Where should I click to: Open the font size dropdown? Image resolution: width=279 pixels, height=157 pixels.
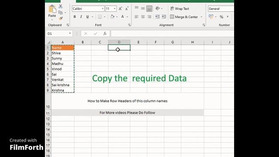[x=115, y=9]
